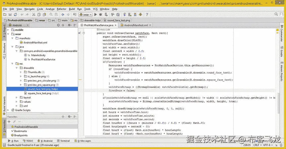Screen dimensions: 286x149
Task: Click the yellow inspection status indicator
Action: 277,30
